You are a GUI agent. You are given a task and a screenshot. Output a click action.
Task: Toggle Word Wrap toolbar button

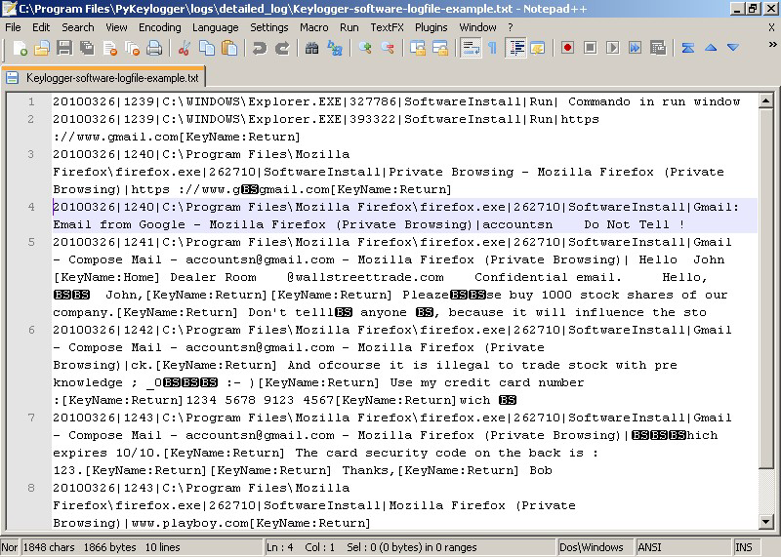pyautogui.click(x=471, y=48)
